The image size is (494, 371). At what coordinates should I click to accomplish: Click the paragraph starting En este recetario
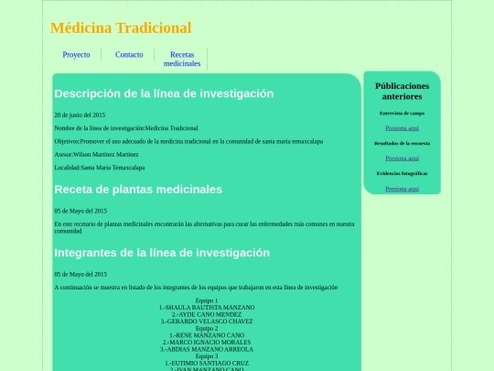pyautogui.click(x=205, y=227)
